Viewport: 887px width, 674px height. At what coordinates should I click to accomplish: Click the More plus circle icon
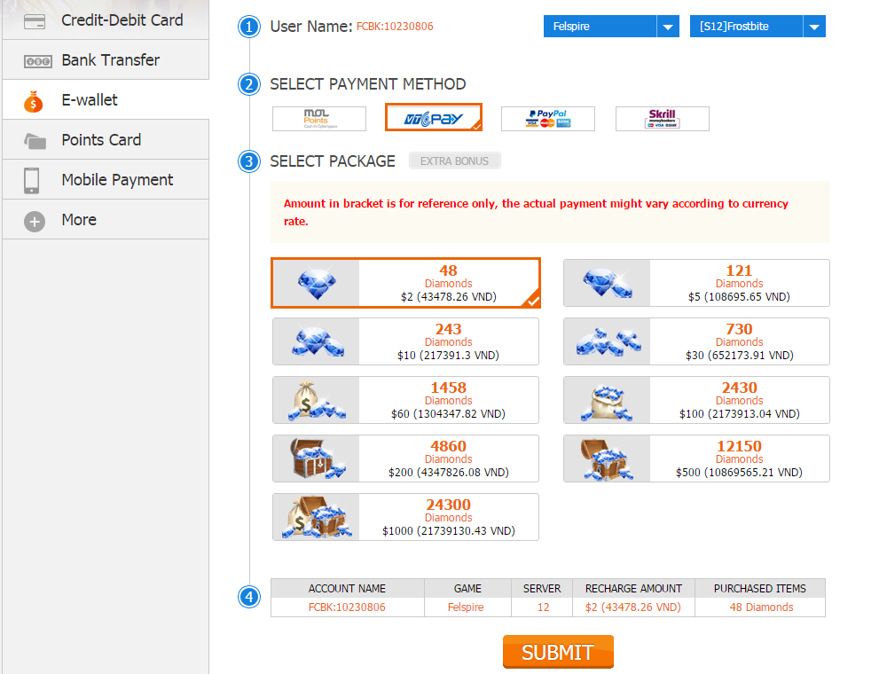click(x=35, y=221)
